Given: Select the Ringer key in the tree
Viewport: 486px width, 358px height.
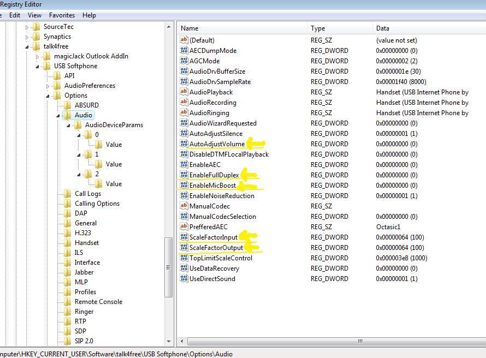Looking at the screenshot, I should point(84,312).
